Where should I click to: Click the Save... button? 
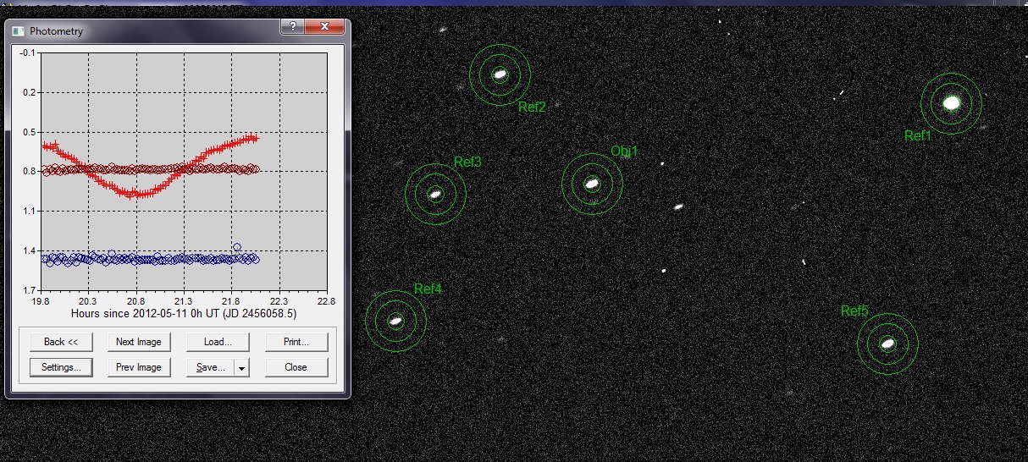(x=210, y=367)
